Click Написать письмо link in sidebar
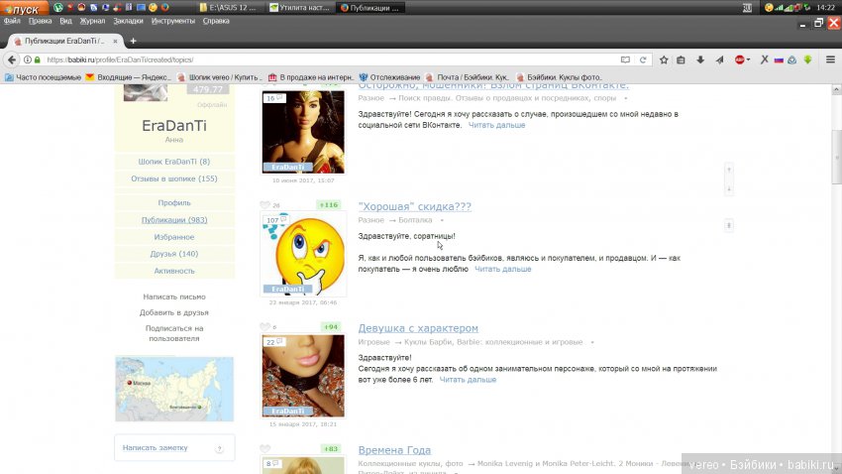Screen dimensions: 842x474 [x=174, y=296]
